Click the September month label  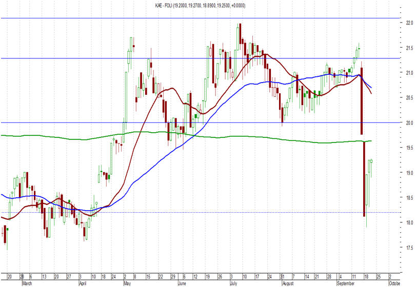point(346,283)
